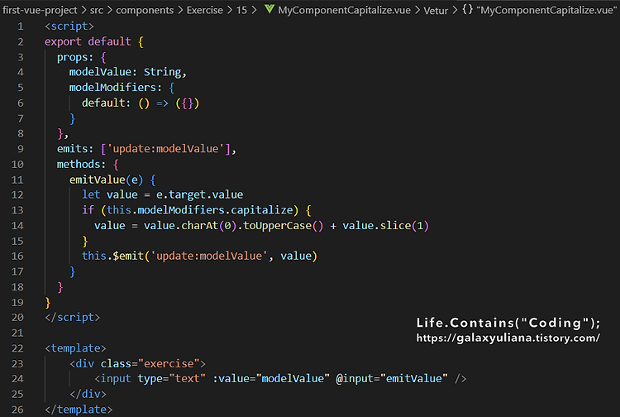Click line number 10 in gutter
The height and width of the screenshot is (417, 620).
tap(17, 164)
